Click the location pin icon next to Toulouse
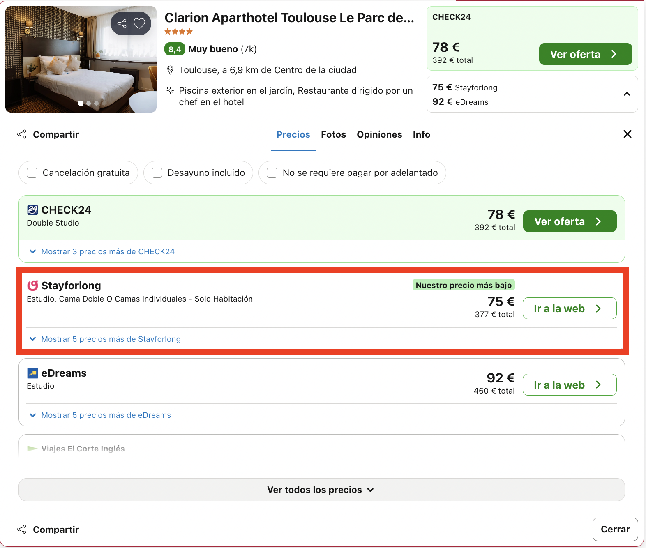This screenshot has height=548, width=646. click(170, 70)
